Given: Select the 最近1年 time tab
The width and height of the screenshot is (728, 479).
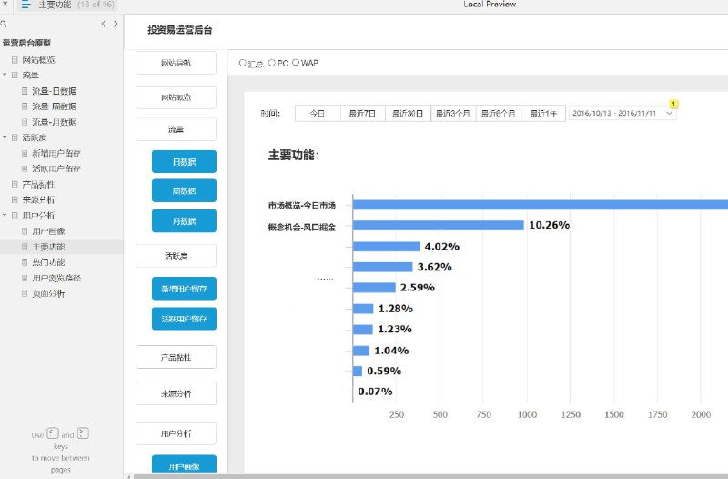Looking at the screenshot, I should coord(543,113).
